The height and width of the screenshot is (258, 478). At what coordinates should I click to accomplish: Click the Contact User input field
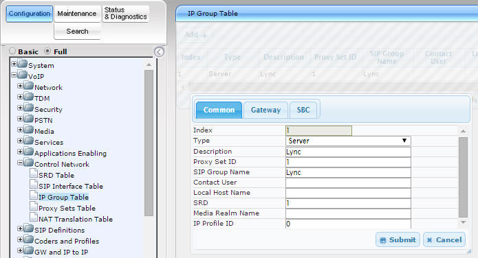348,183
